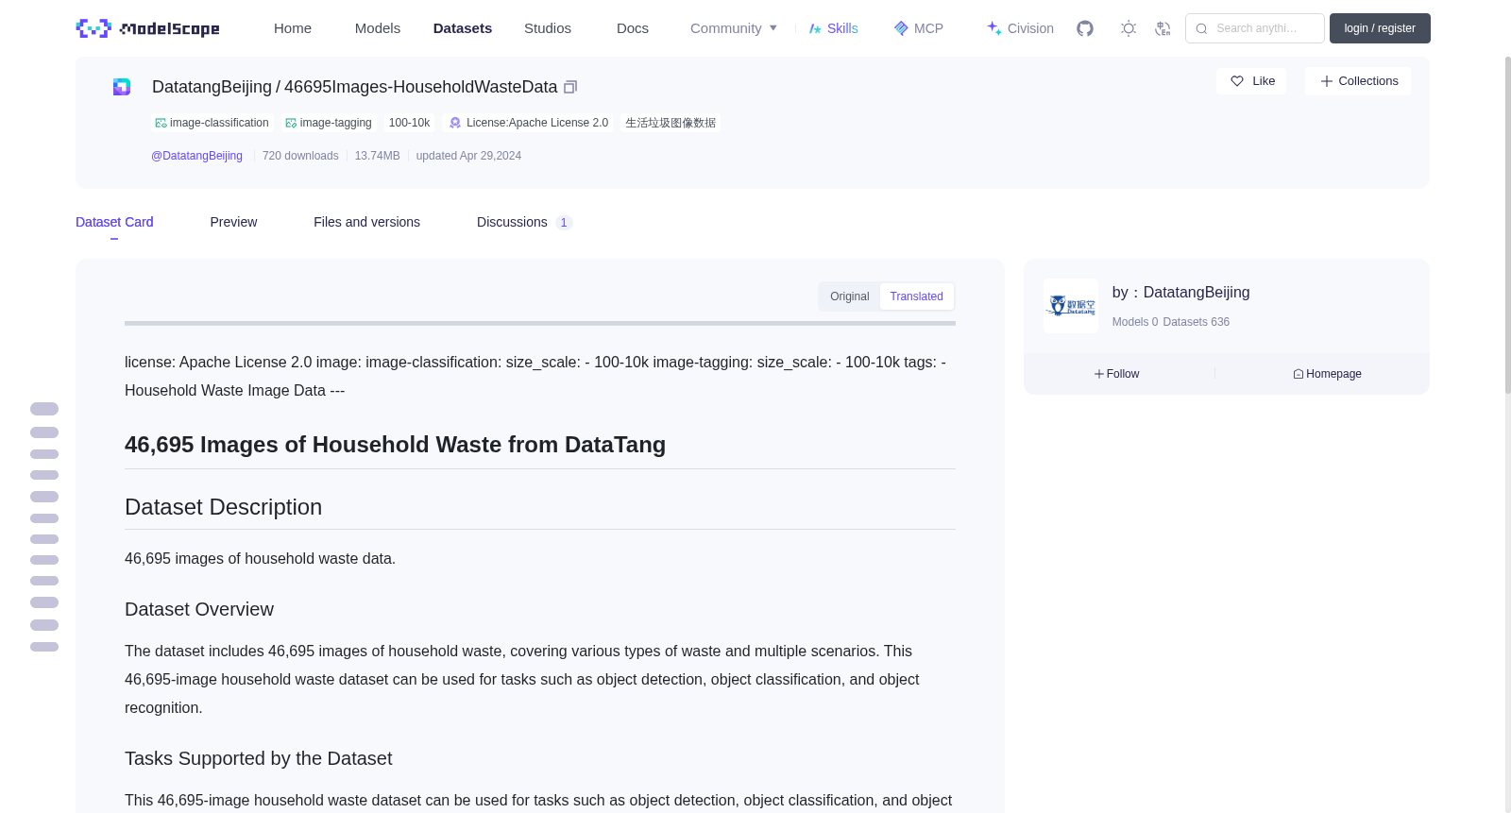Switch card view to Original
Viewport: 1511px width, 813px height.
[x=849, y=296]
